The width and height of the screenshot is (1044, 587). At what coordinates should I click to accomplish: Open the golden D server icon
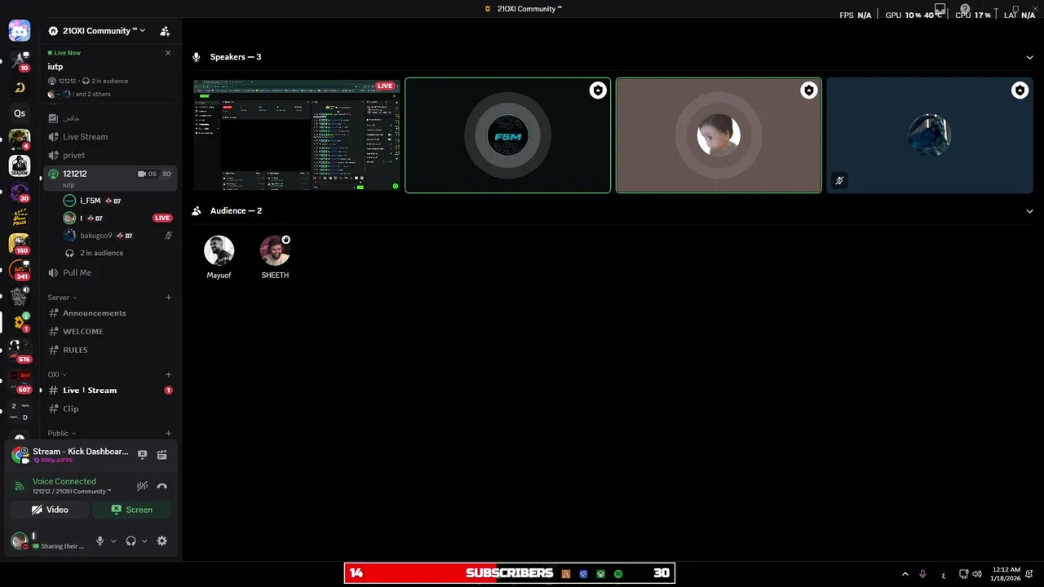coord(20,87)
